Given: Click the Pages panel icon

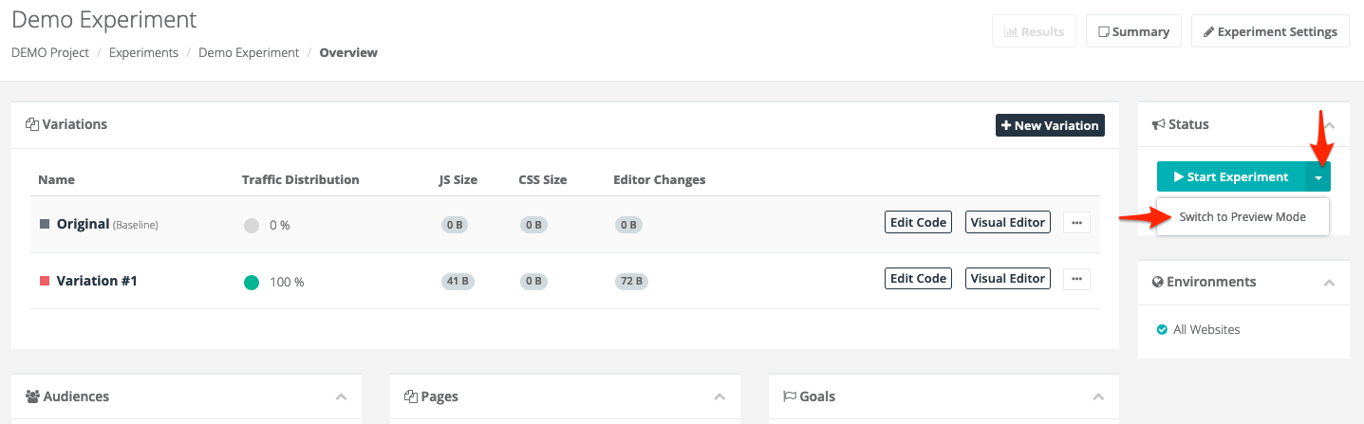Looking at the screenshot, I should click(x=410, y=396).
